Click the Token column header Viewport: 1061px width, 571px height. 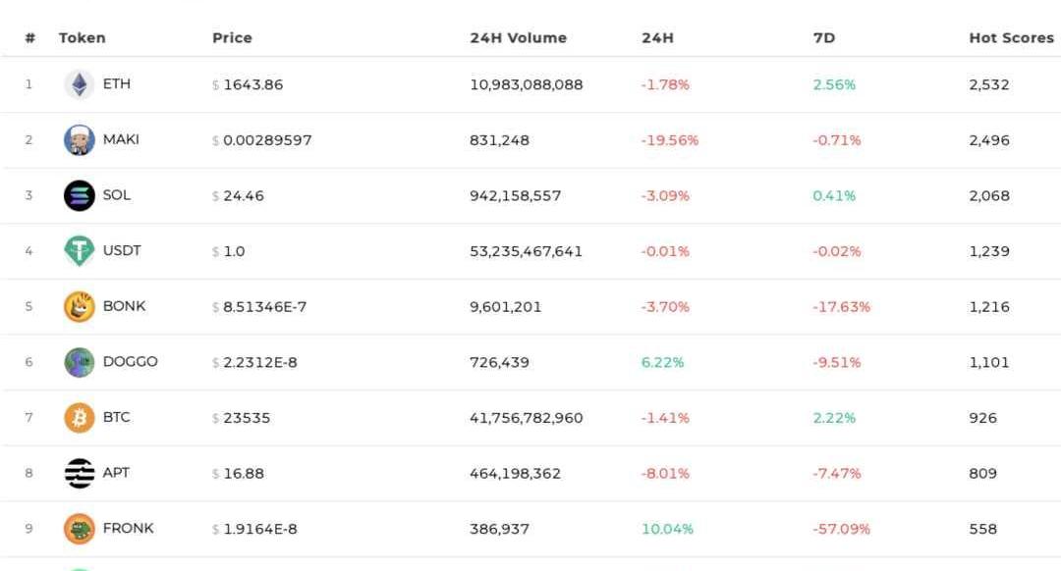point(82,38)
